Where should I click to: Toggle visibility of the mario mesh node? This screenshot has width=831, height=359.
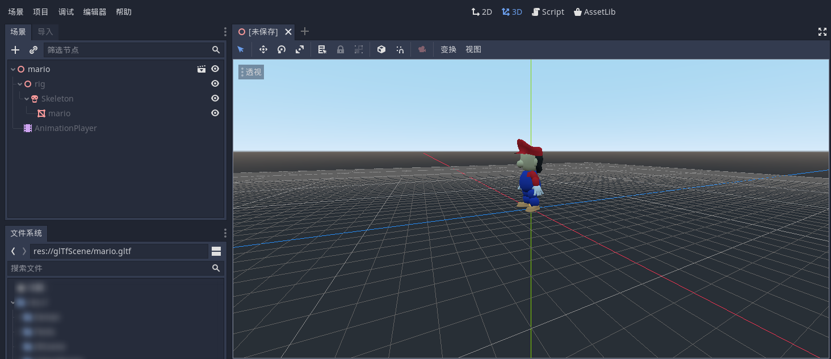[x=215, y=113]
